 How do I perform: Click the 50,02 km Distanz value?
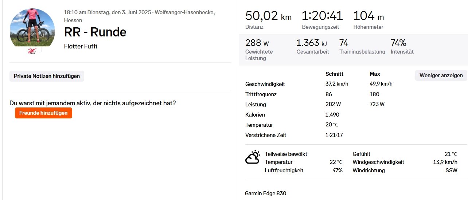[268, 16]
